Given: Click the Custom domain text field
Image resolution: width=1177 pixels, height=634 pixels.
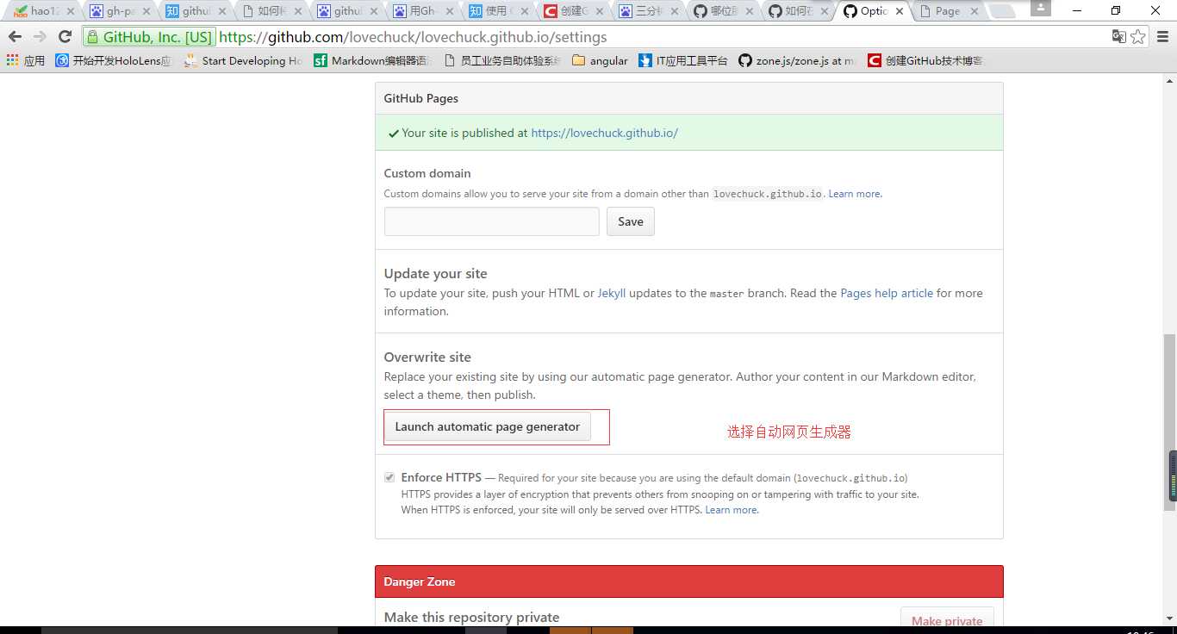Looking at the screenshot, I should tap(491, 221).
